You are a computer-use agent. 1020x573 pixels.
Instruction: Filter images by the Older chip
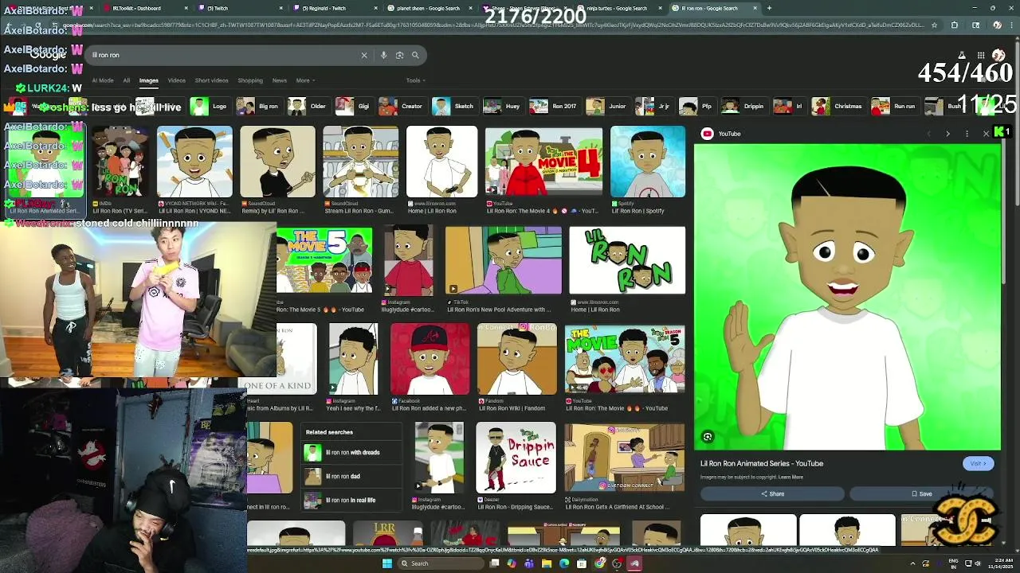[x=308, y=106]
